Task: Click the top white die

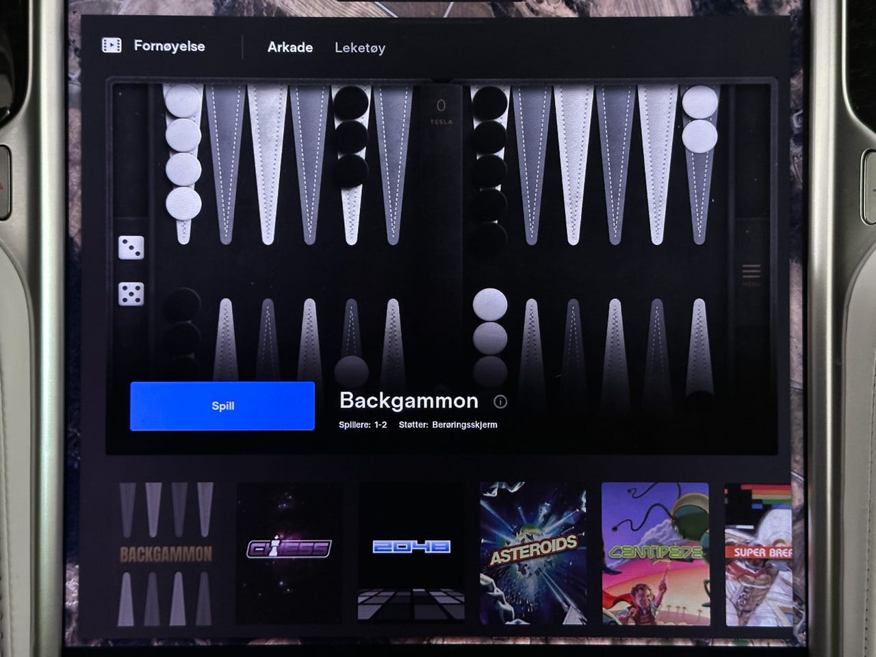Action: click(131, 248)
